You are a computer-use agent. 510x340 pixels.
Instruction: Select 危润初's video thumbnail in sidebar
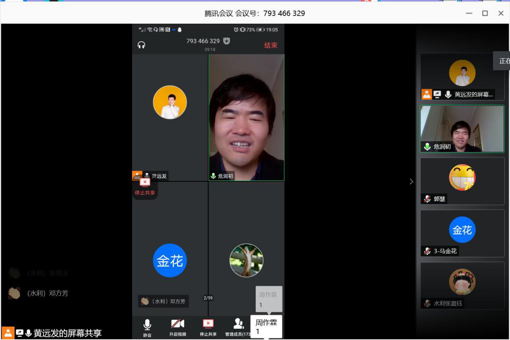coord(462,128)
